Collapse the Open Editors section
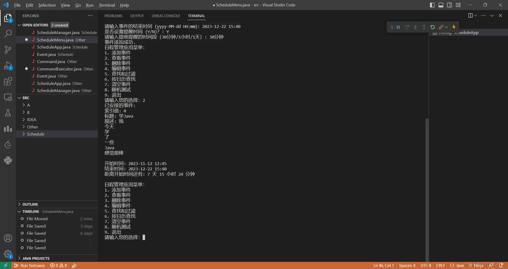508x269 pixels. (35, 25)
